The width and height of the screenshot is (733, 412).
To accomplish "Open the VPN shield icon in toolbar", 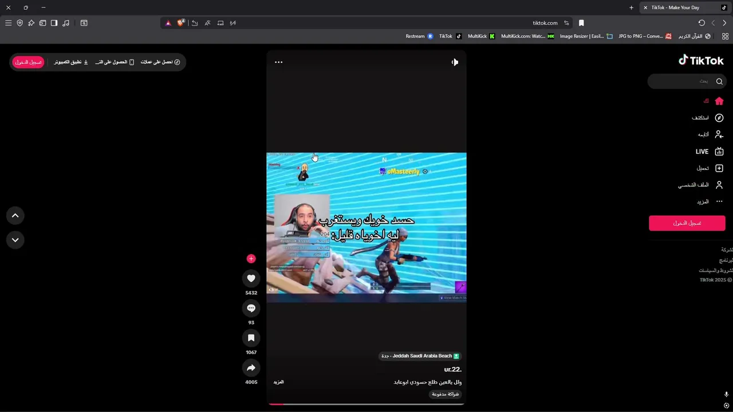I will click(x=19, y=23).
